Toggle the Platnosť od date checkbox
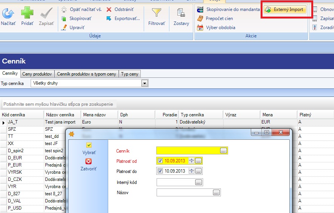Screen dimensions: 334x213 pyautogui.click(x=160, y=161)
